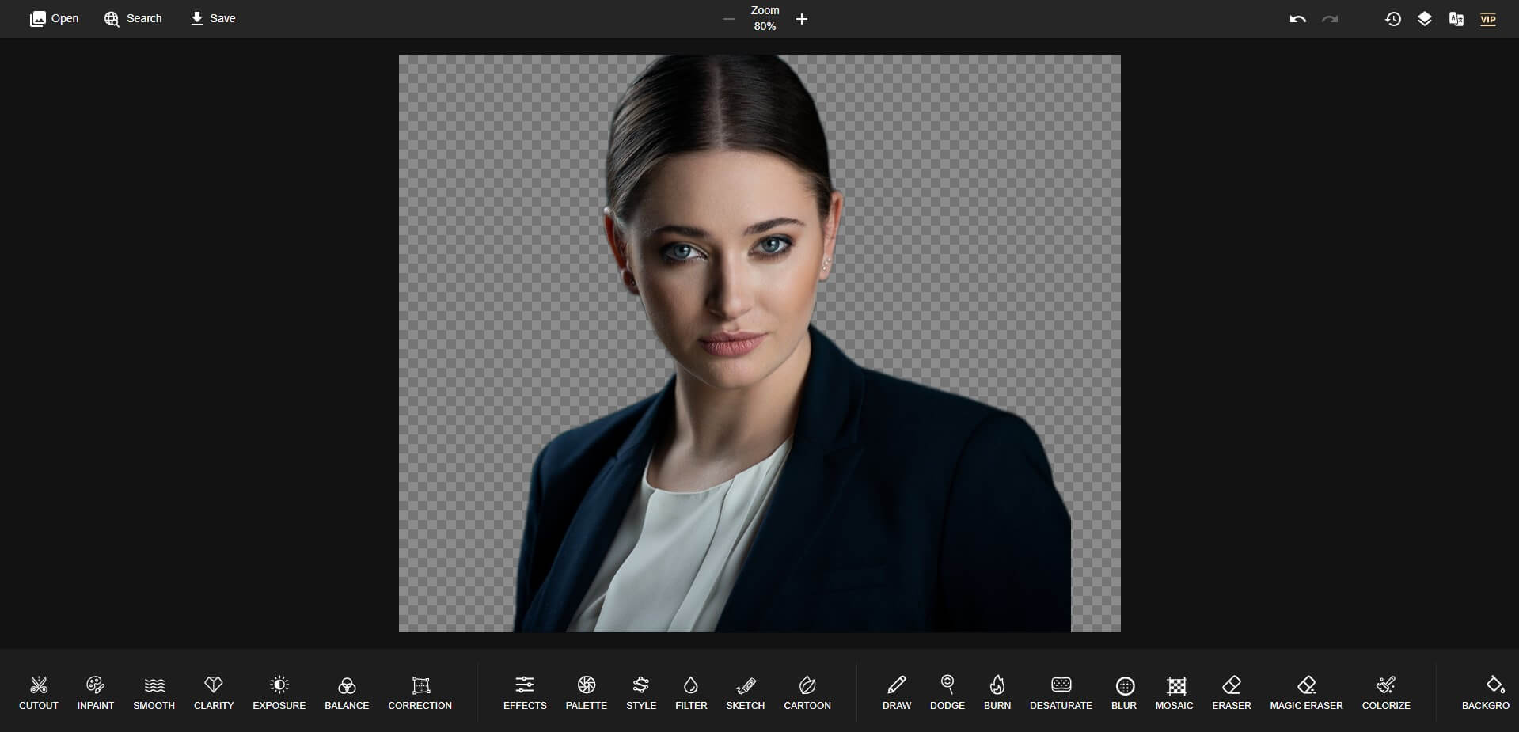Select the Cutout tool
The width and height of the screenshot is (1519, 732).
[x=38, y=692]
